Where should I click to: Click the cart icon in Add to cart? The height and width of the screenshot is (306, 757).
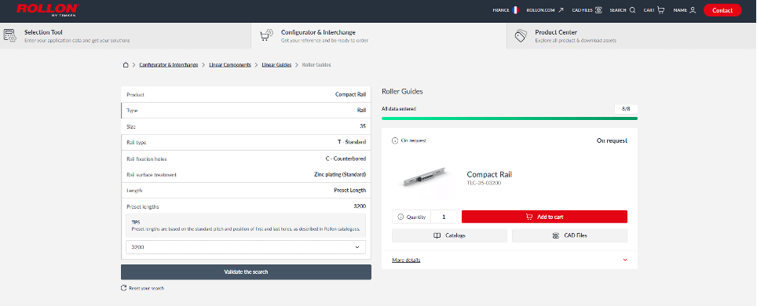point(529,217)
